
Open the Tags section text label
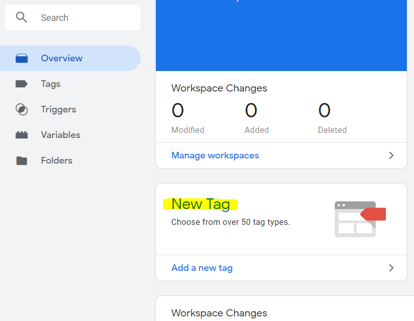coord(51,84)
